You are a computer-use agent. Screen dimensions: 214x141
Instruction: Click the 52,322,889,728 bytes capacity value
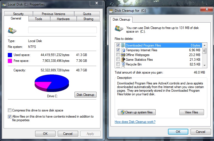click(55, 70)
